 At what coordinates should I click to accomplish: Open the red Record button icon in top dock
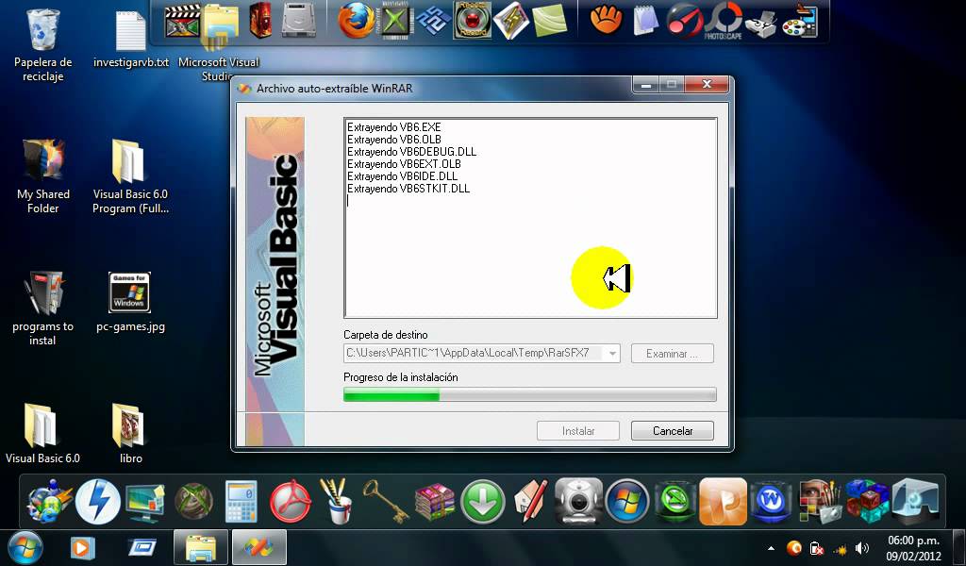click(473, 21)
